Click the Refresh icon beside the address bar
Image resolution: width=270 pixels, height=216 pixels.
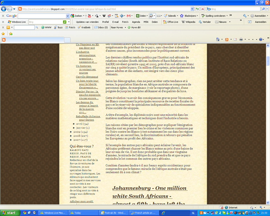197,9
